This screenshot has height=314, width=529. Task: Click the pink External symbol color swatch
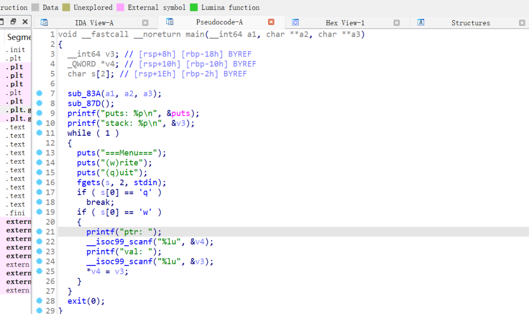click(120, 8)
